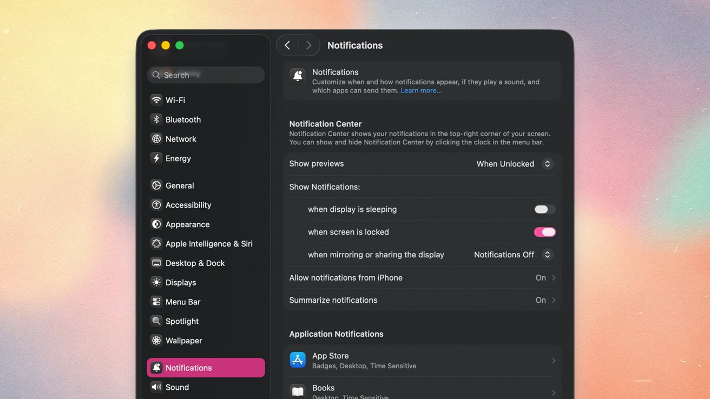
Task: Disable notifications when screen is locked
Action: tap(544, 231)
